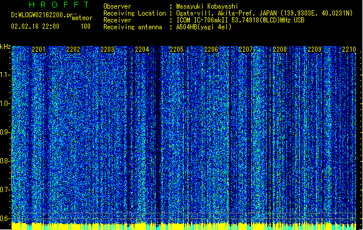Click the 0.7 frequency axis label
The height and width of the screenshot is (230, 363).
[4, 190]
